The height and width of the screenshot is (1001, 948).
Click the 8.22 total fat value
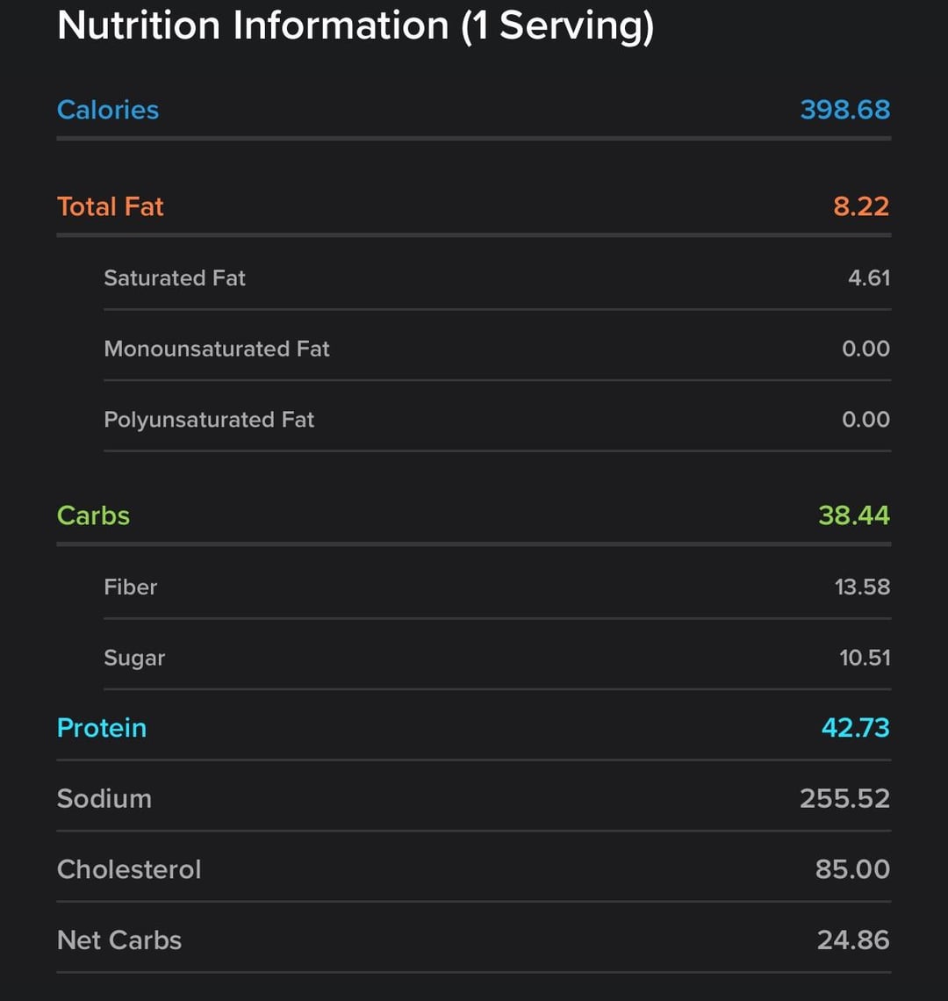[860, 207]
